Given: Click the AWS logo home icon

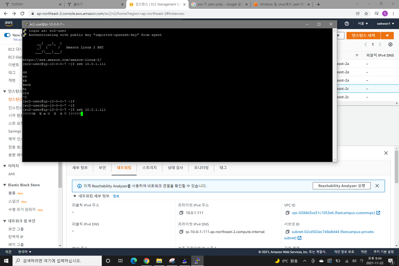Looking at the screenshot, I should (x=8, y=24).
